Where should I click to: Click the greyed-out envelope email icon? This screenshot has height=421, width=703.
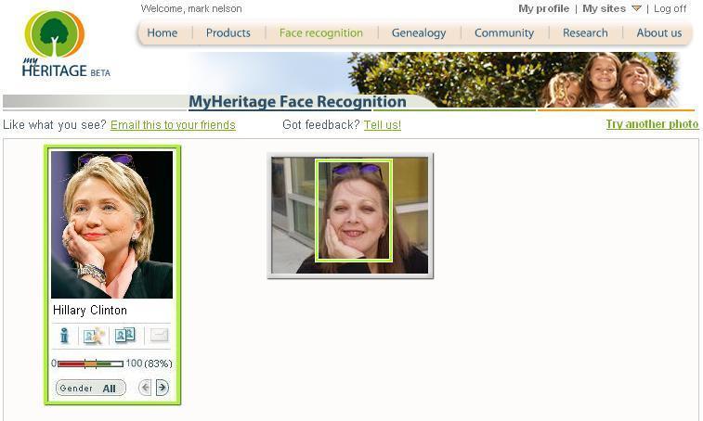point(159,335)
